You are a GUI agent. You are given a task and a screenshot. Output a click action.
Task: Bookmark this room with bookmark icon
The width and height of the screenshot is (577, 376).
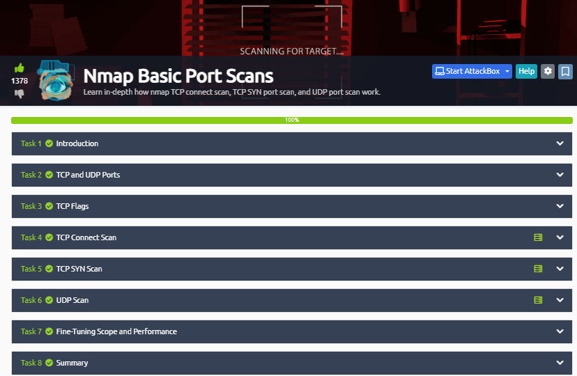click(565, 71)
